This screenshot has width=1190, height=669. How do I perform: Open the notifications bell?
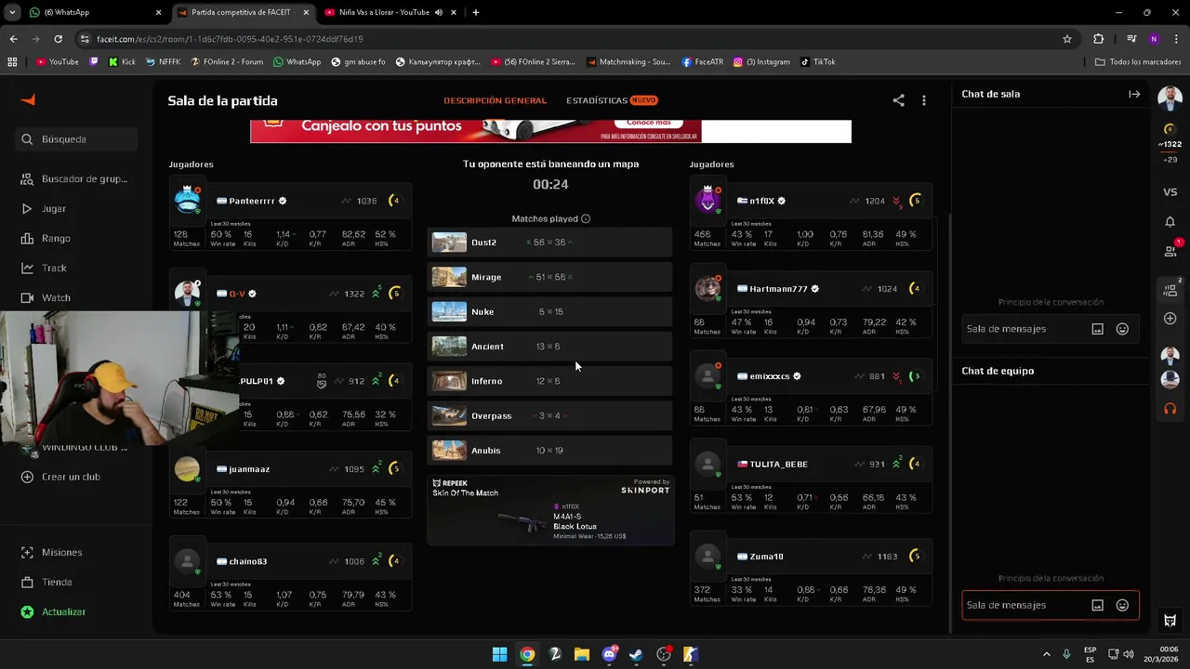1170,222
